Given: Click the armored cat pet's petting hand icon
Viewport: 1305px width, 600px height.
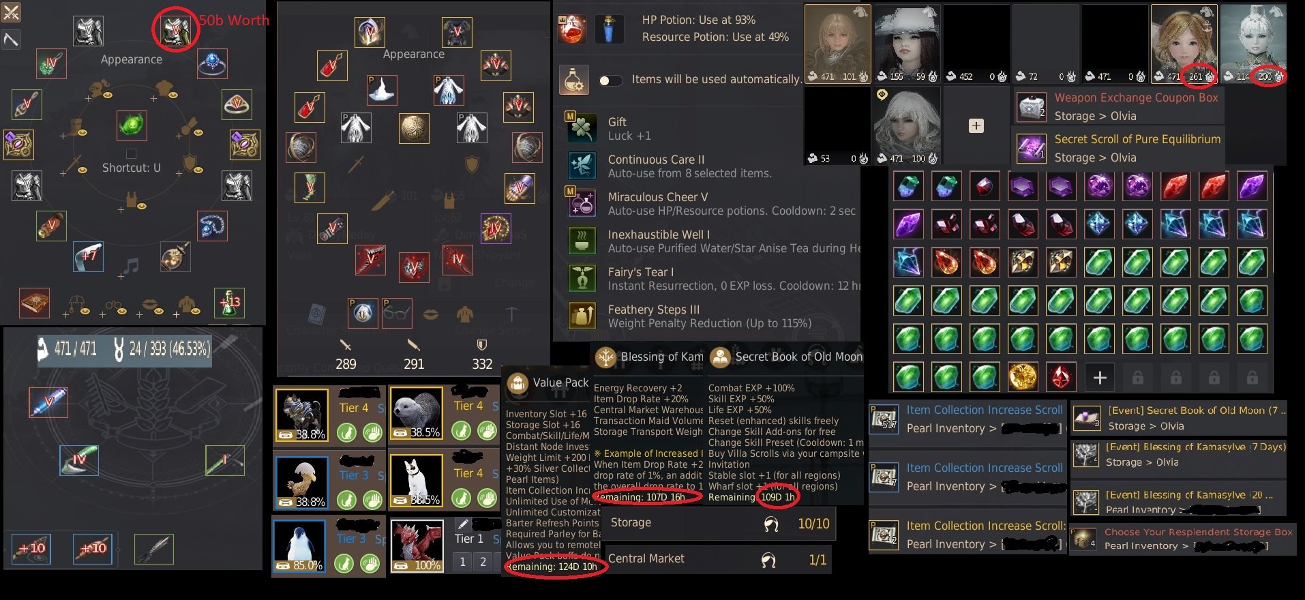Looking at the screenshot, I should point(372,432).
